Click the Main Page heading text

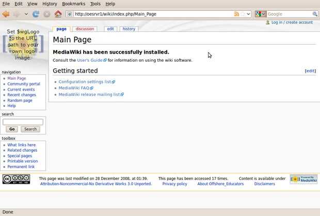click(72, 40)
